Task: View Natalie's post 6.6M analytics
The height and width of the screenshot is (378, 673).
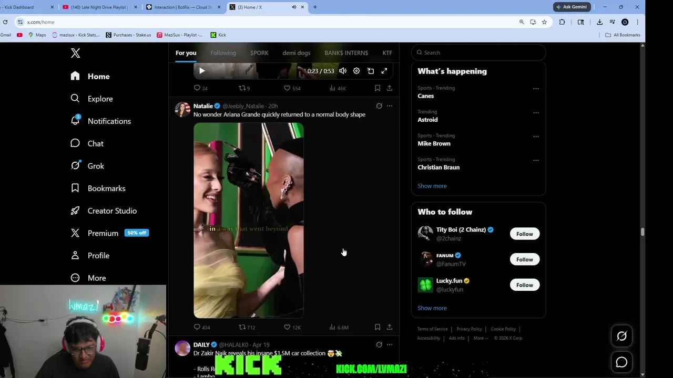Action: 339,327
